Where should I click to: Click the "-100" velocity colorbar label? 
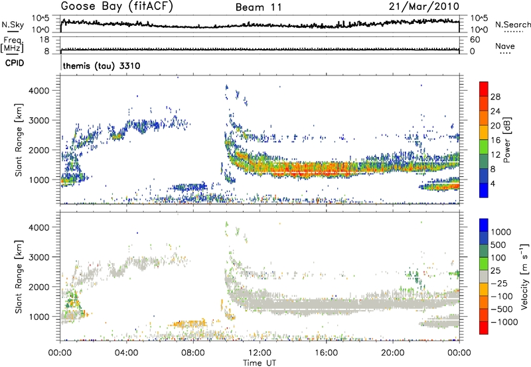click(501, 296)
